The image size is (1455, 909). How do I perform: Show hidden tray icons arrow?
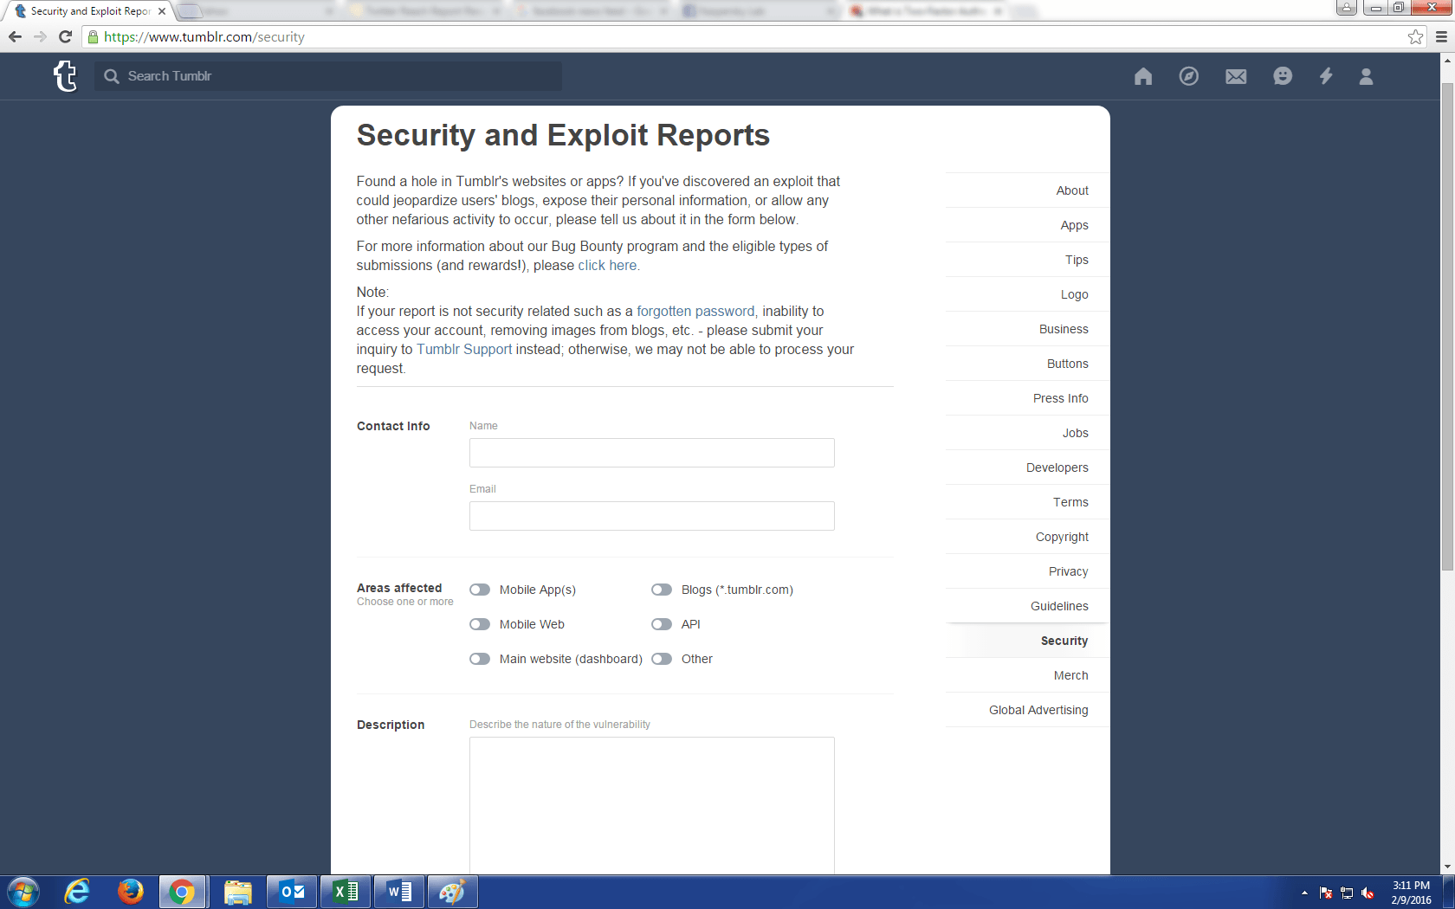[1304, 893]
